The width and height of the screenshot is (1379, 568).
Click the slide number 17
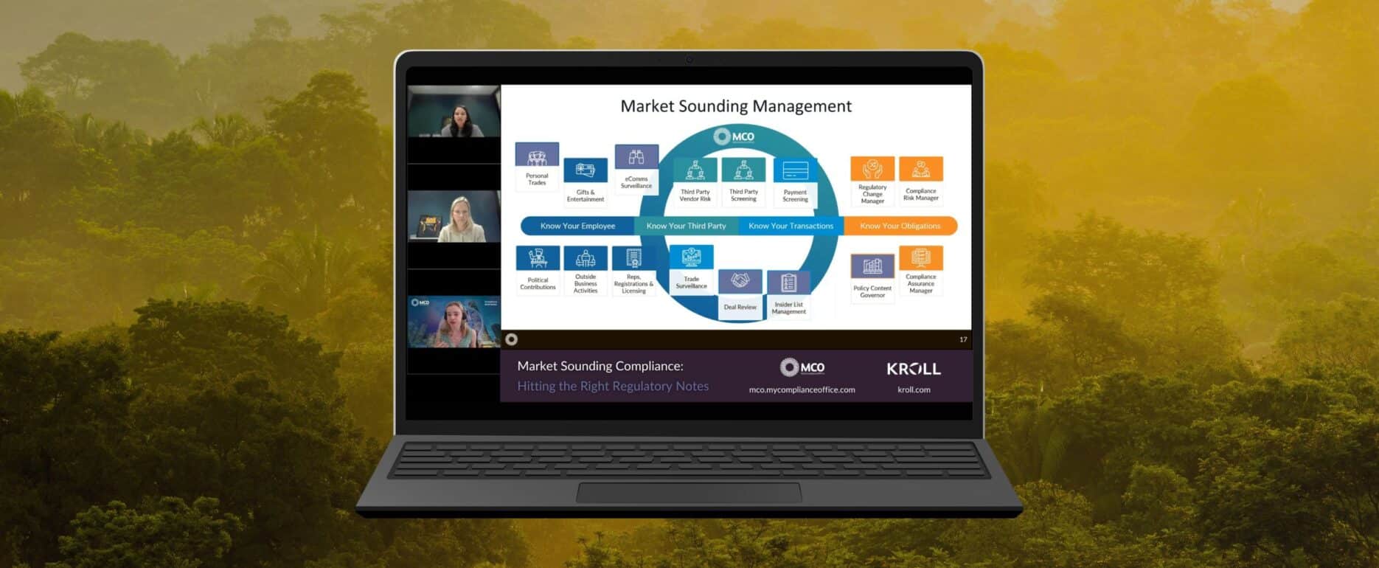[x=963, y=339]
